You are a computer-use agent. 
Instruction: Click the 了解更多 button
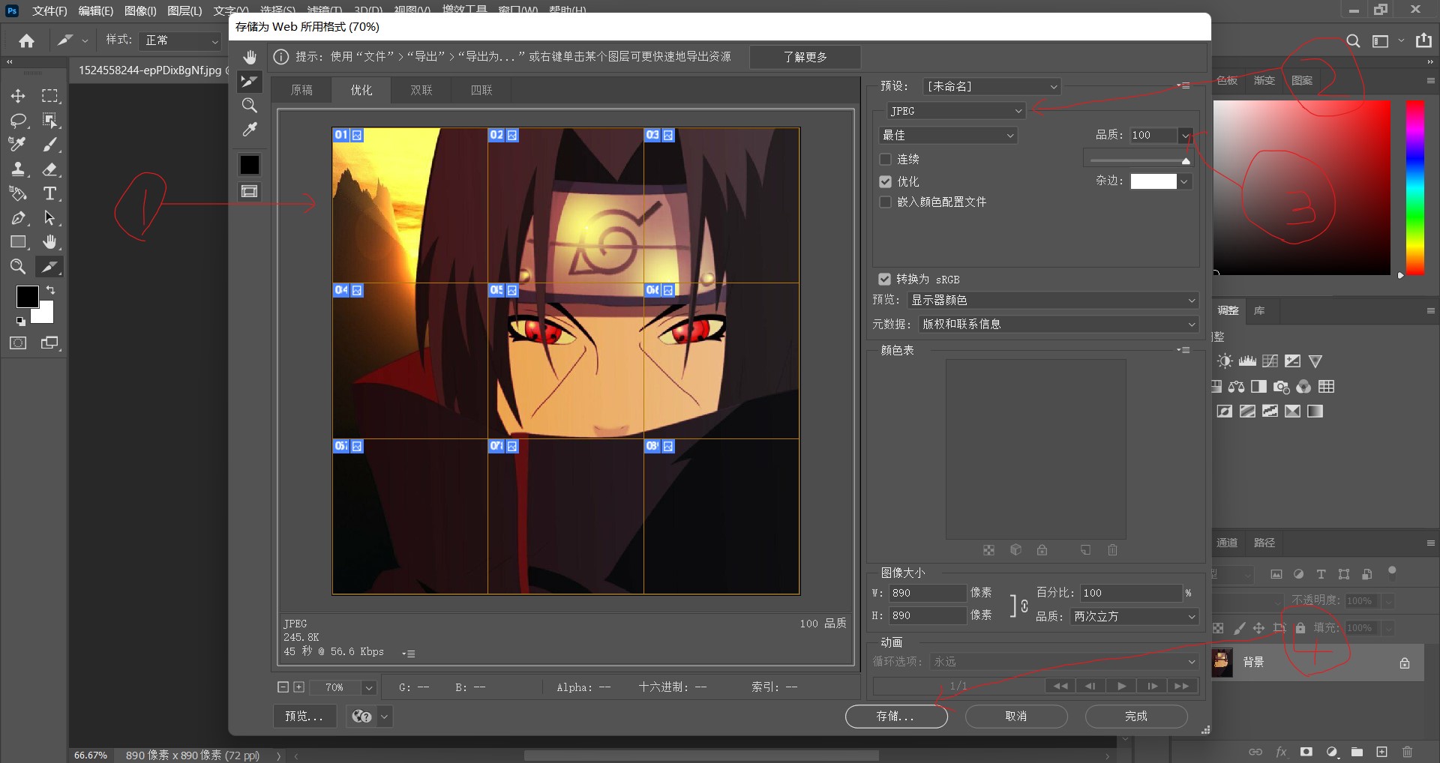pyautogui.click(x=805, y=57)
